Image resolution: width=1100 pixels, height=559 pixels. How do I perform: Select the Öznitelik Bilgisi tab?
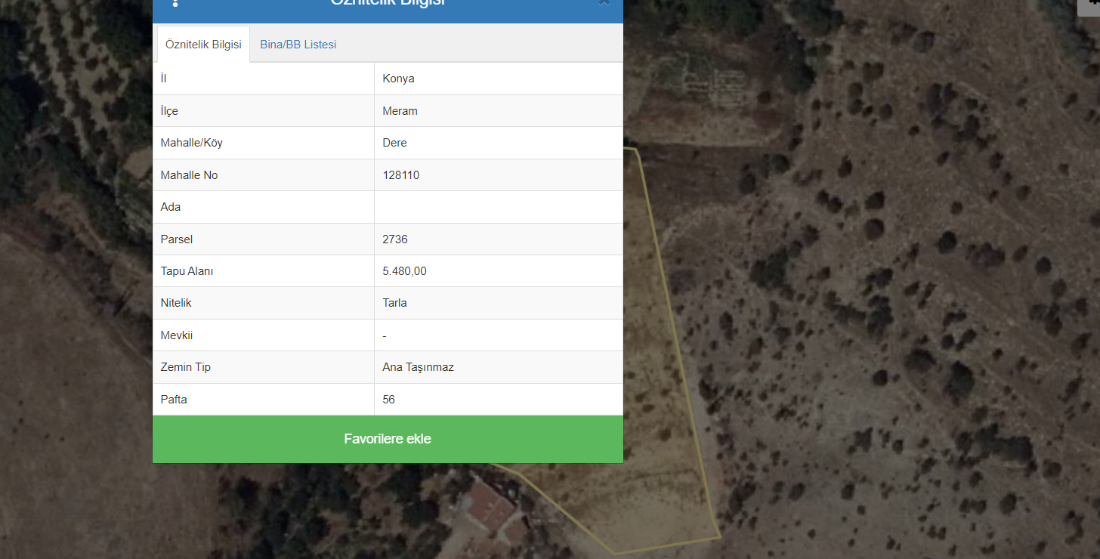click(203, 45)
